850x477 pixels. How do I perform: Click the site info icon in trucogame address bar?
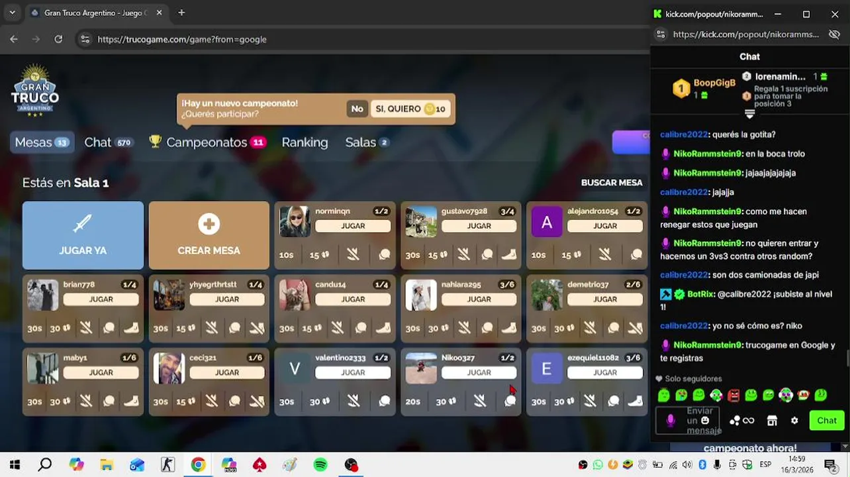[x=85, y=39]
